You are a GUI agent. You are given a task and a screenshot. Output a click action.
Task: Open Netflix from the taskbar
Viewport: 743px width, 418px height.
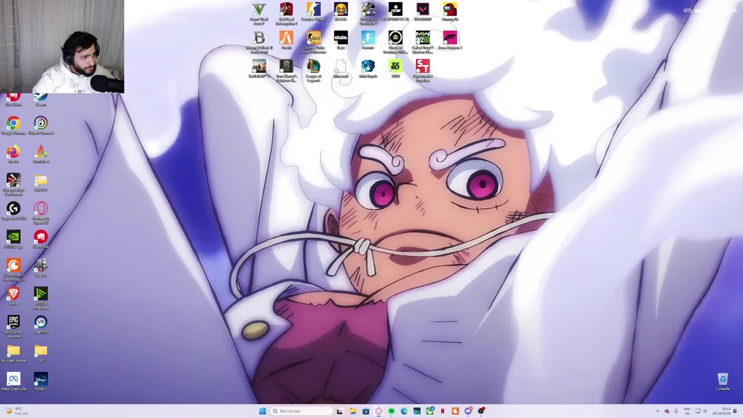(442, 411)
